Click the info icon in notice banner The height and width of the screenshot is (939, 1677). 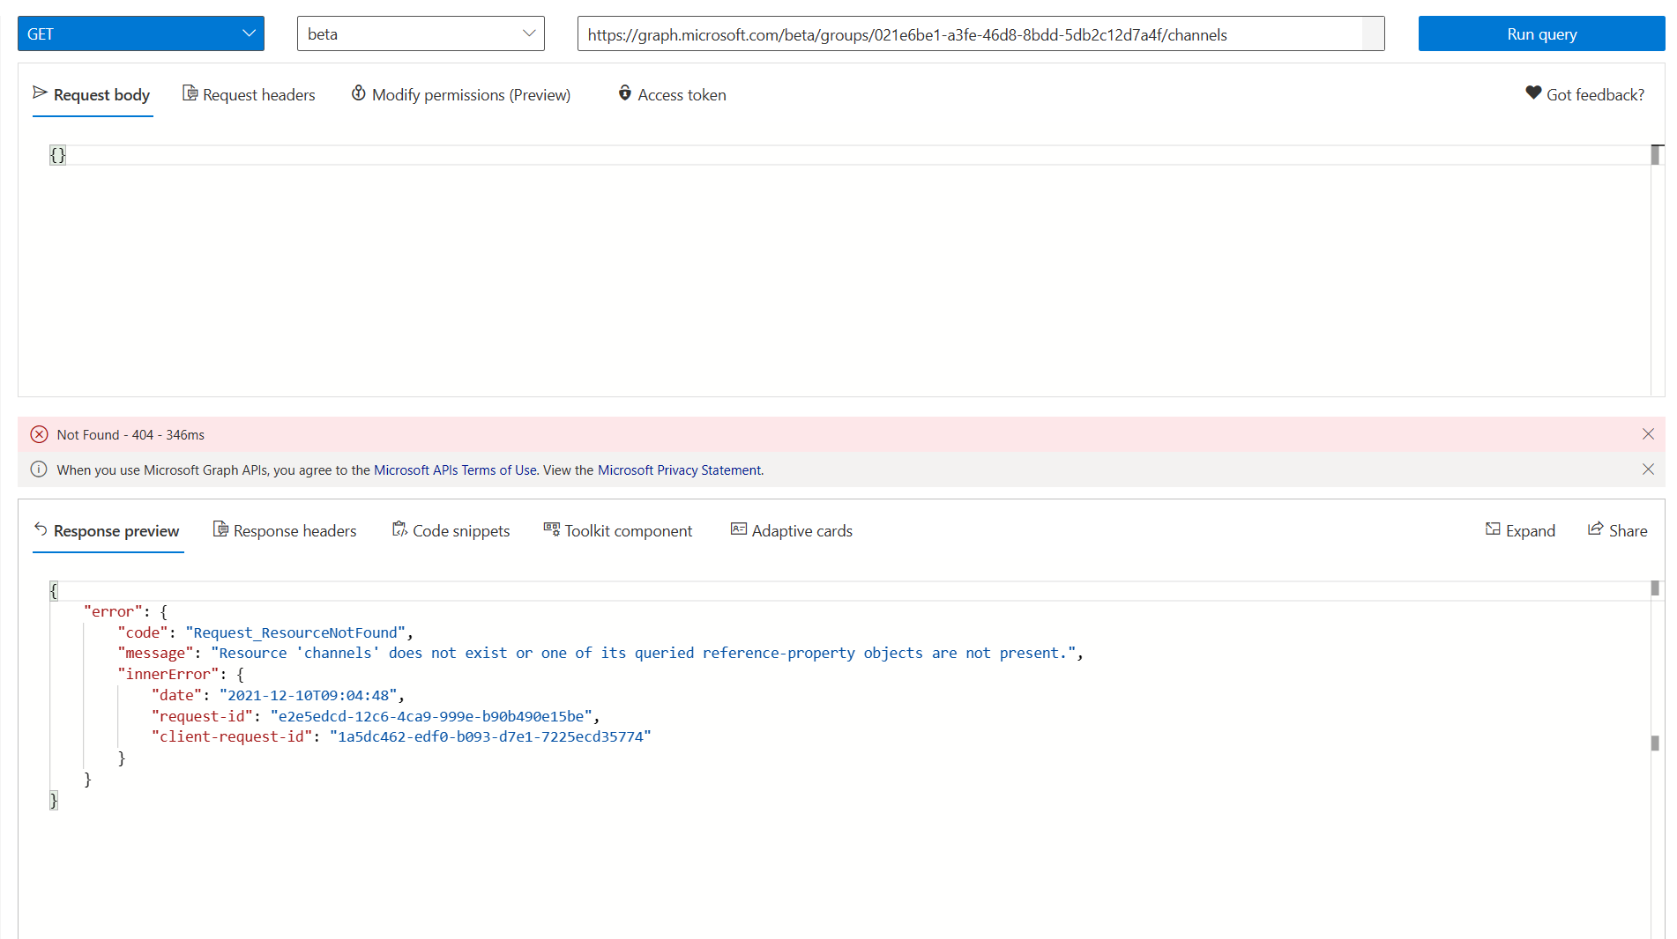click(x=39, y=469)
